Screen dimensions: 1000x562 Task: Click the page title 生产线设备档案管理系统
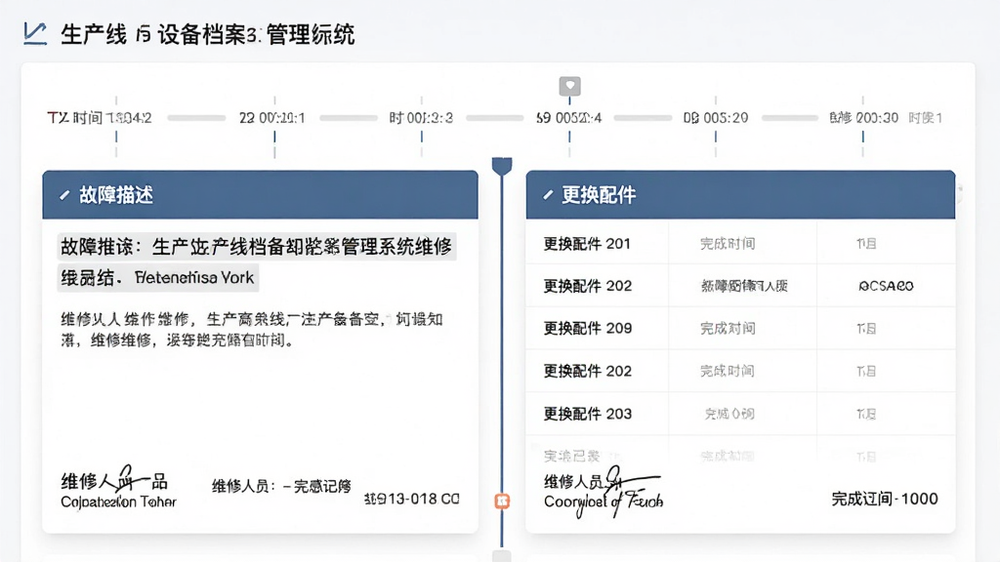click(207, 34)
